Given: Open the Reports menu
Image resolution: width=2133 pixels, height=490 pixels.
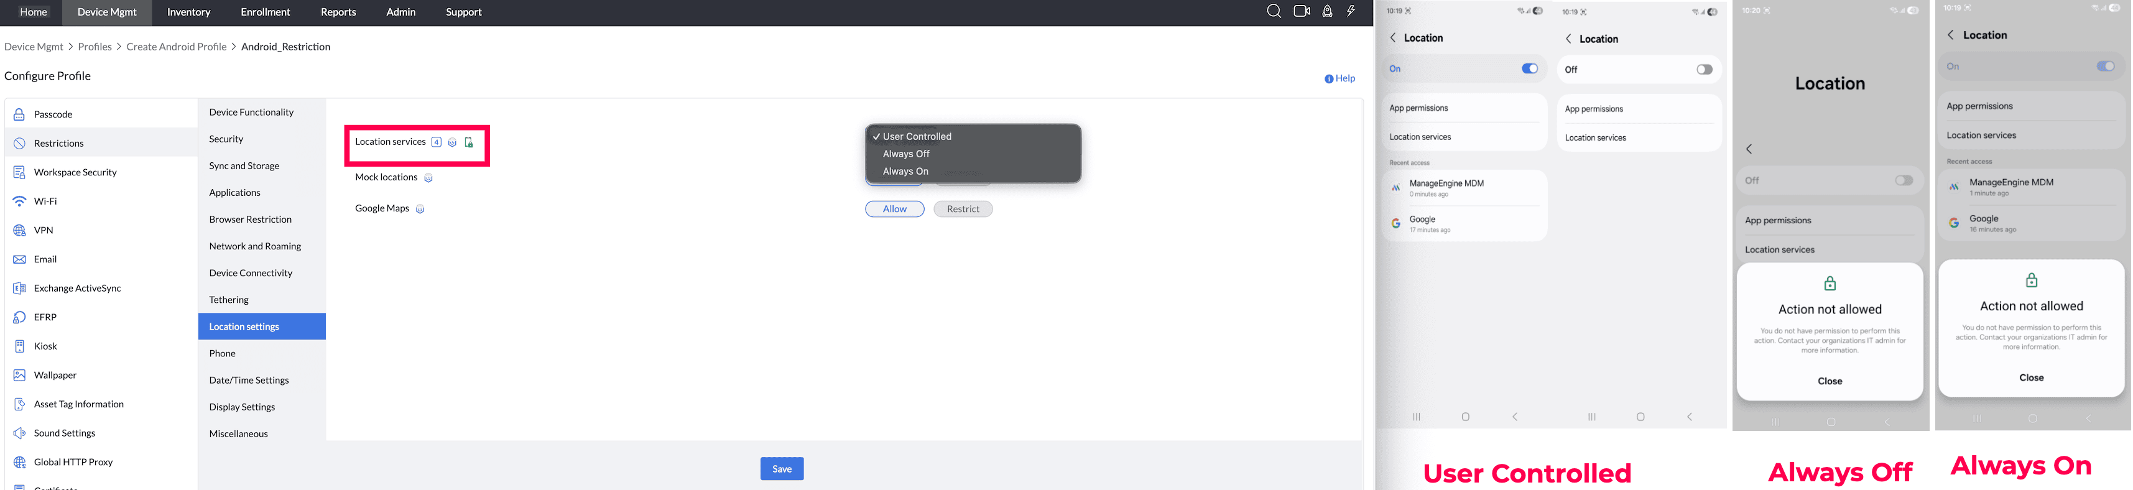Looking at the screenshot, I should click(338, 12).
